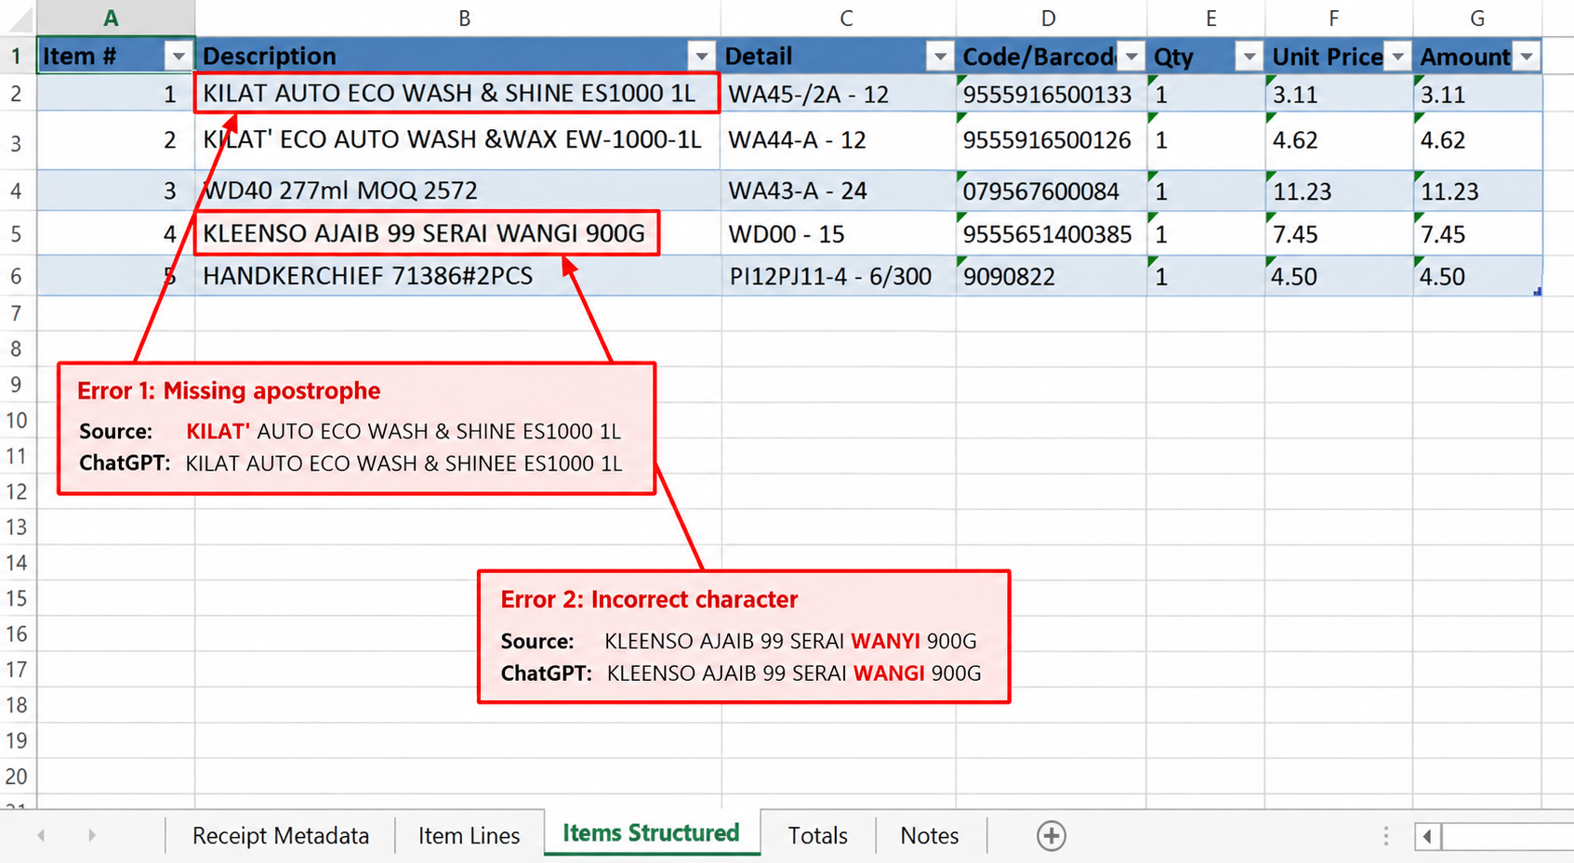Select barcode cell 9555916500126
Screen dimensions: 1574x863
(x=1052, y=141)
